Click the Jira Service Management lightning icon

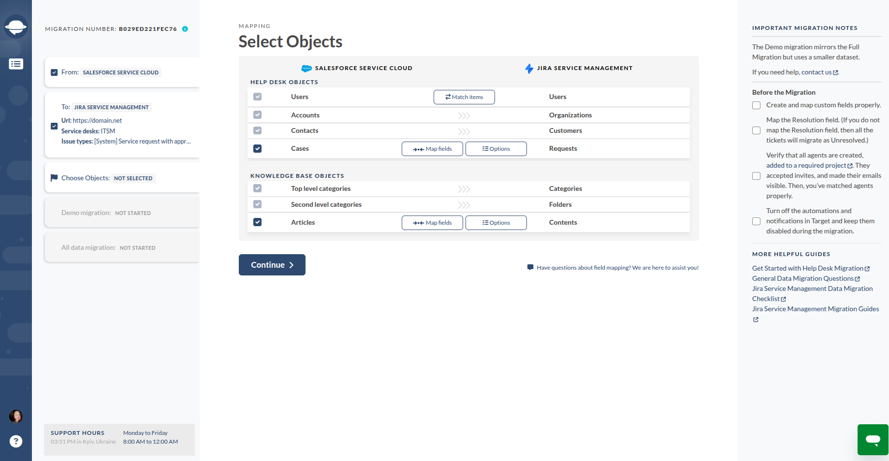tap(529, 69)
